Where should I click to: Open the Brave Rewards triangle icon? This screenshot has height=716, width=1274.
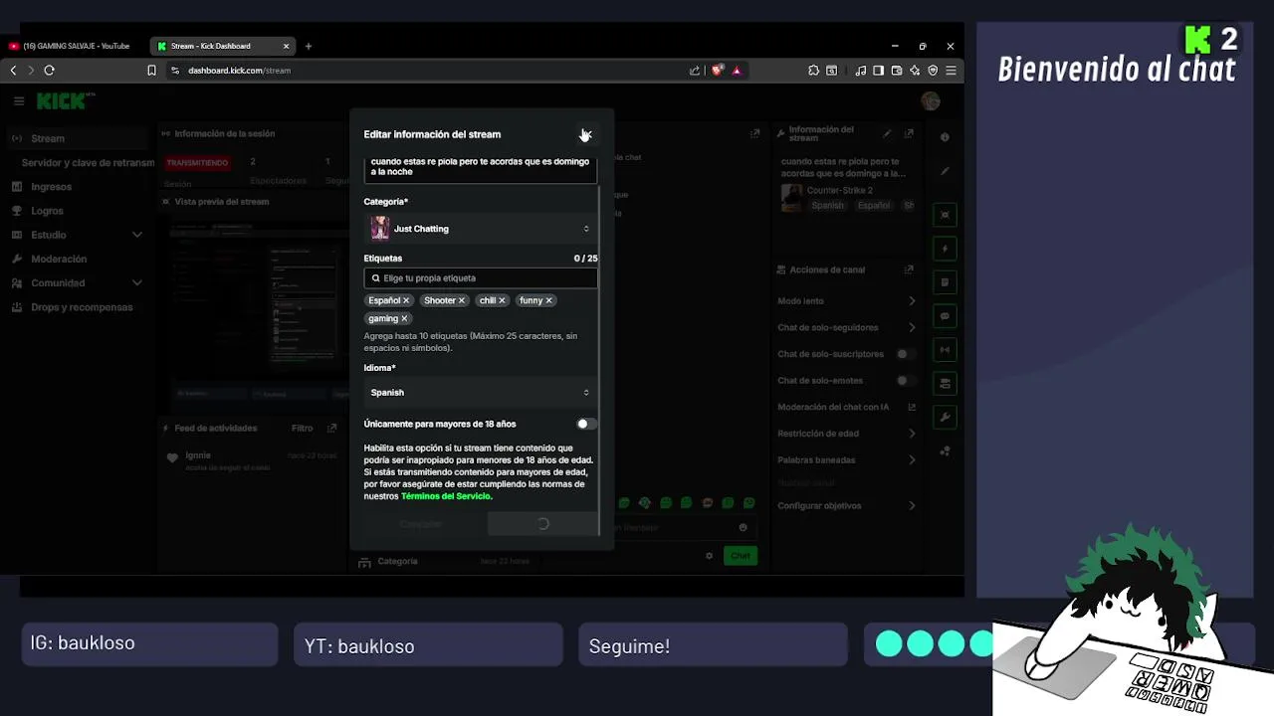(x=737, y=71)
